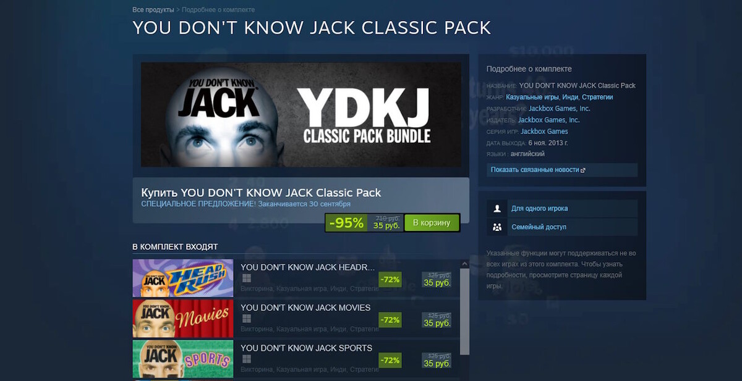Go to 'Все продукты' breadcrumb
Screen dimensions: 742x381
153,10
